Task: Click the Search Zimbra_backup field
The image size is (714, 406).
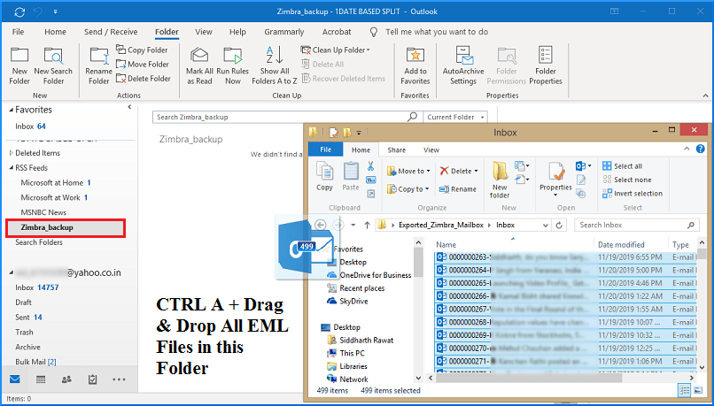Action: point(279,117)
